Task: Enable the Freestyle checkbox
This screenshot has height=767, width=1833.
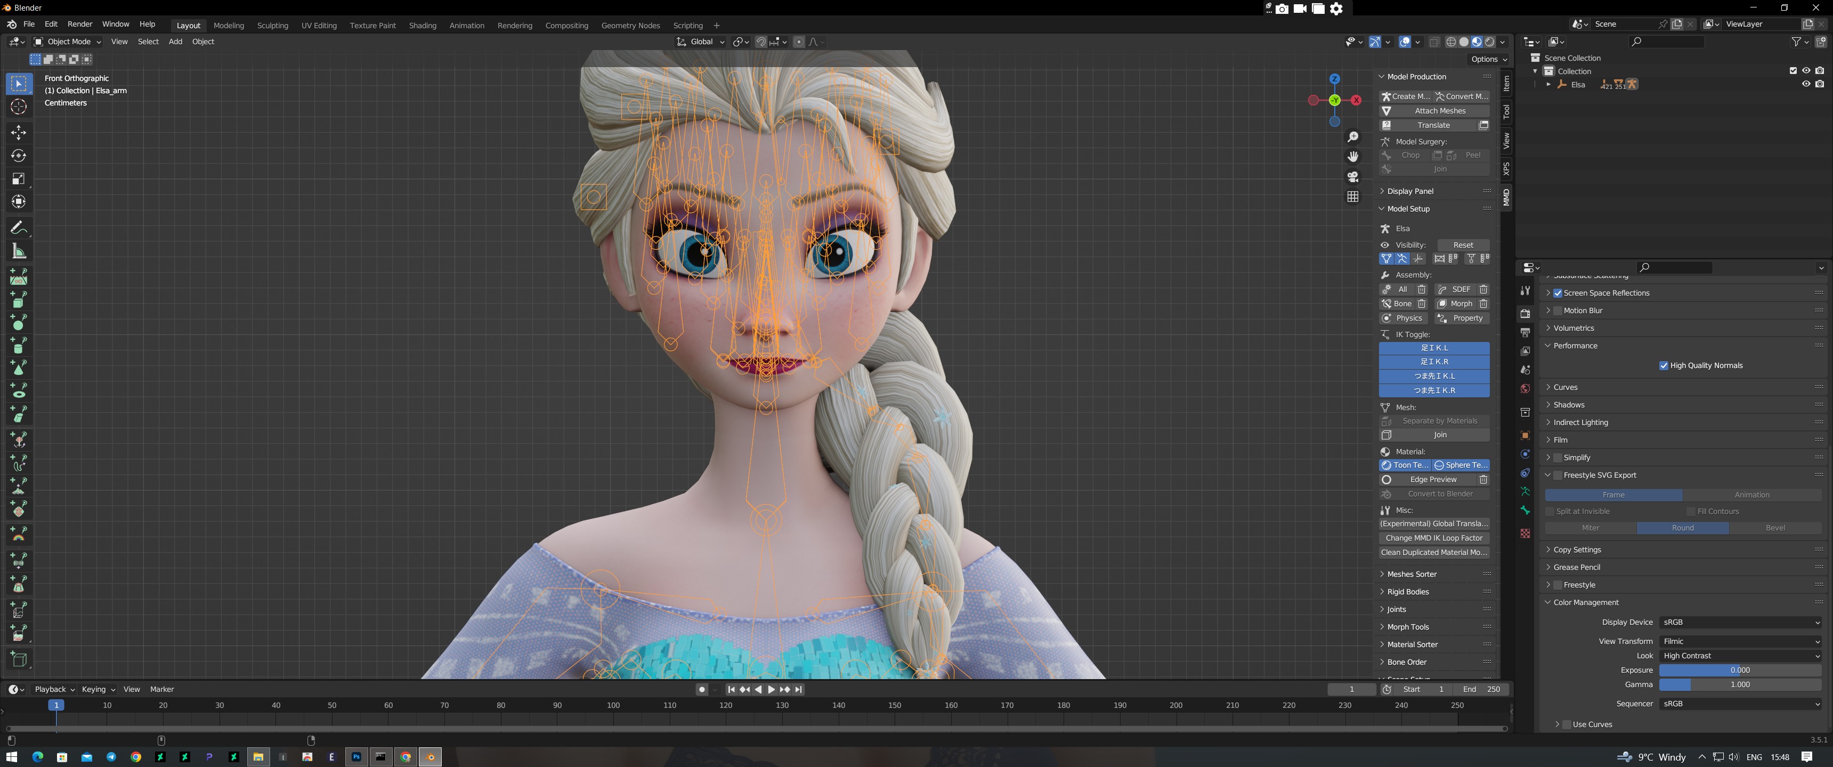Action: (x=1558, y=585)
